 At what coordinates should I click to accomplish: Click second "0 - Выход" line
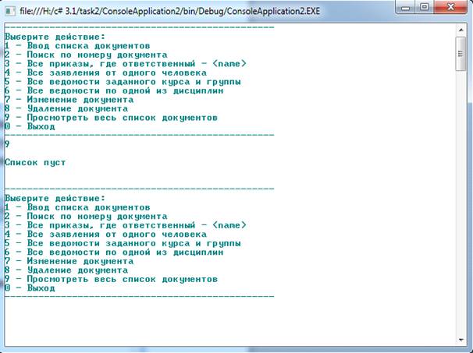[30, 288]
